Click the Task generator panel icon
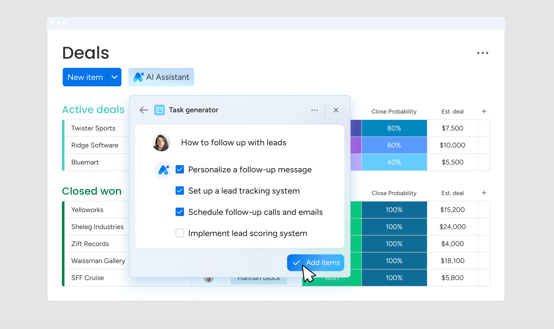The width and height of the screenshot is (554, 329). tap(159, 110)
